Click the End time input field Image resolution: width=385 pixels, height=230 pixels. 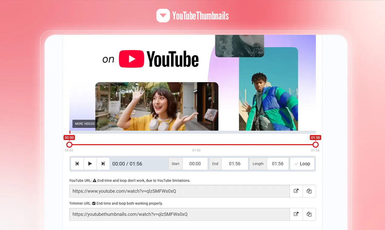[x=235, y=164]
